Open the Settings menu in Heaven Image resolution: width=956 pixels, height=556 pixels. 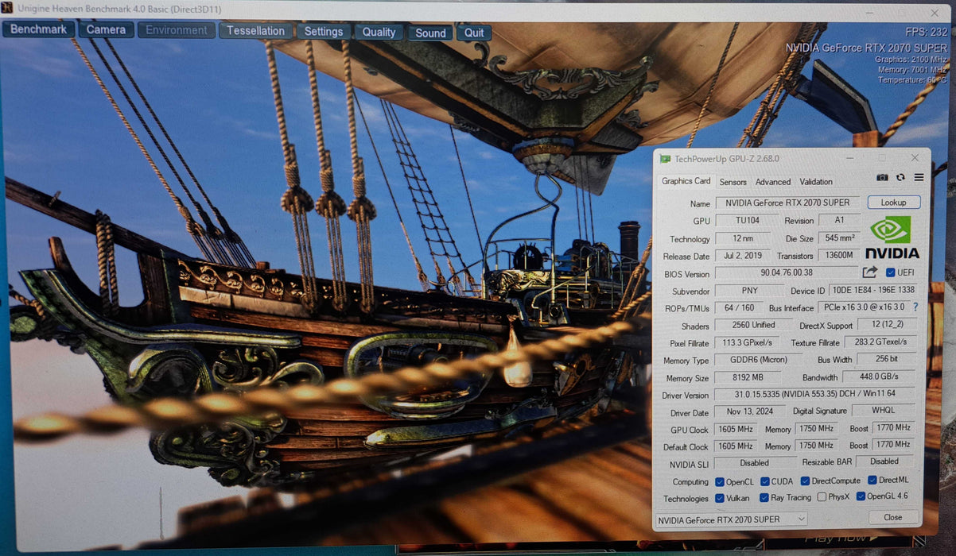point(324,32)
